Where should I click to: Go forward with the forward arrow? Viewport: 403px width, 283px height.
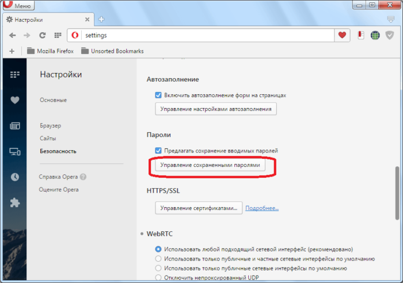pos(27,35)
